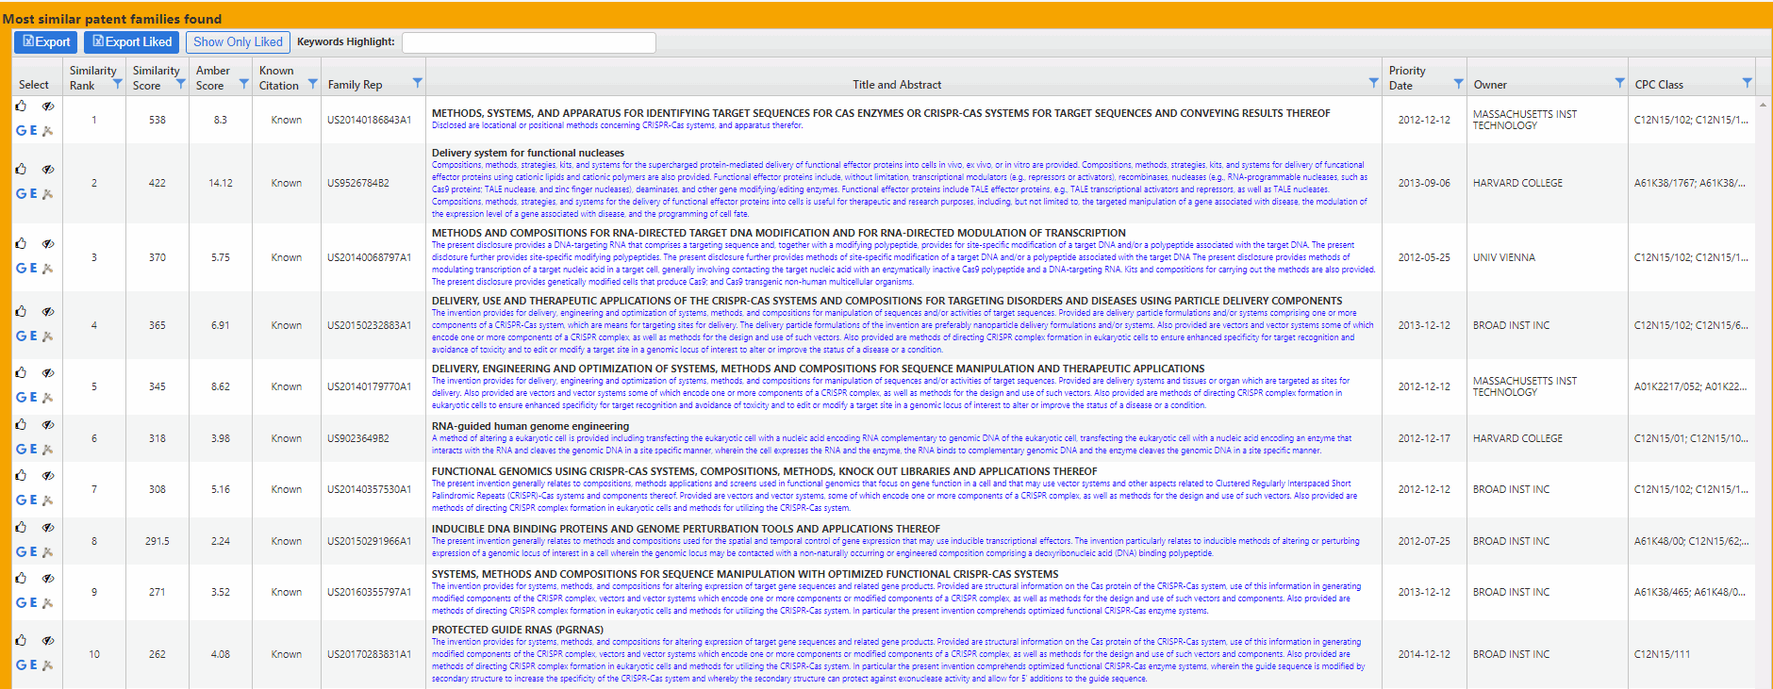1773x689 pixels.
Task: Click Similarity Score column header
Action: click(156, 78)
